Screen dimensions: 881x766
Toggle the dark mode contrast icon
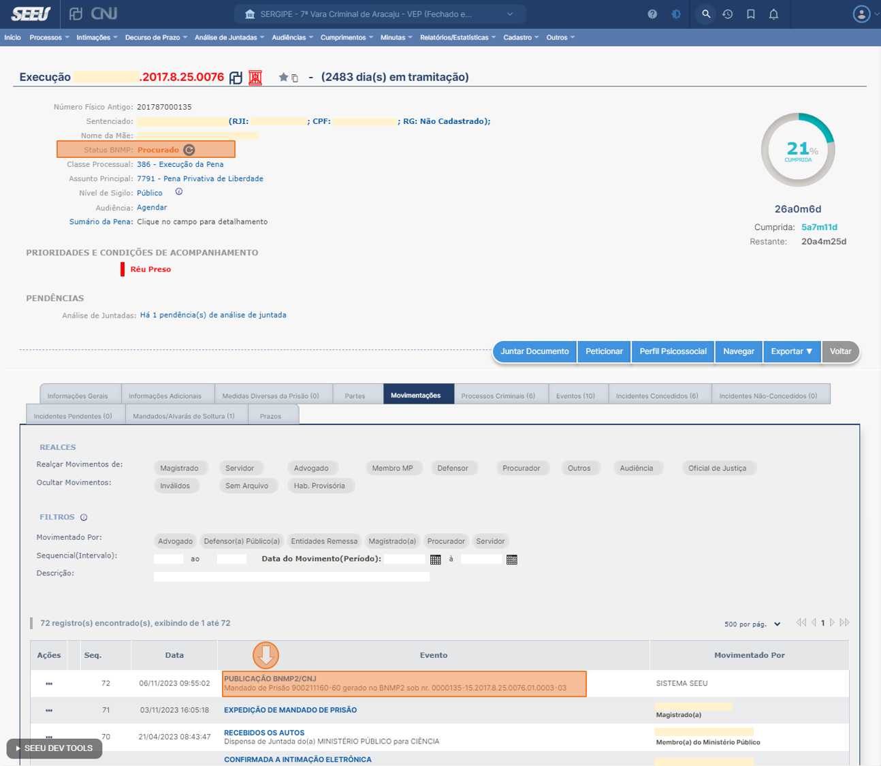676,14
